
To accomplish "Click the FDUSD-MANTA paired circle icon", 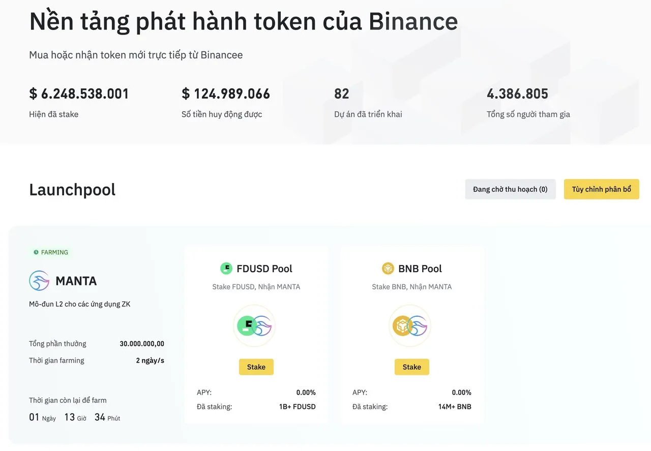I will tap(254, 326).
